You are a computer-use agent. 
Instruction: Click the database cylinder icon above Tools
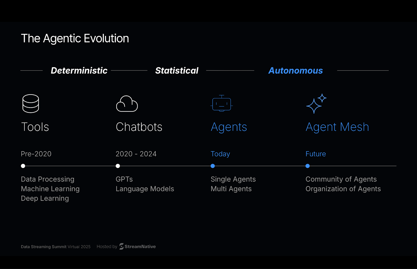[x=31, y=104]
